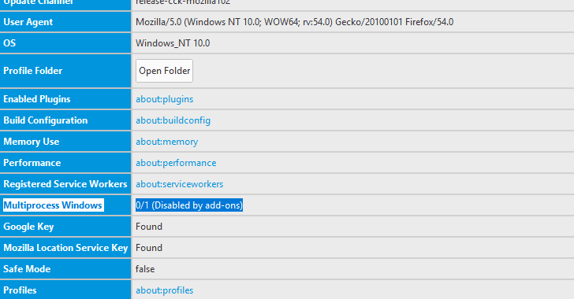
Task: Click the selected 0/1 Disabled by add-ons text
Action: click(x=189, y=205)
